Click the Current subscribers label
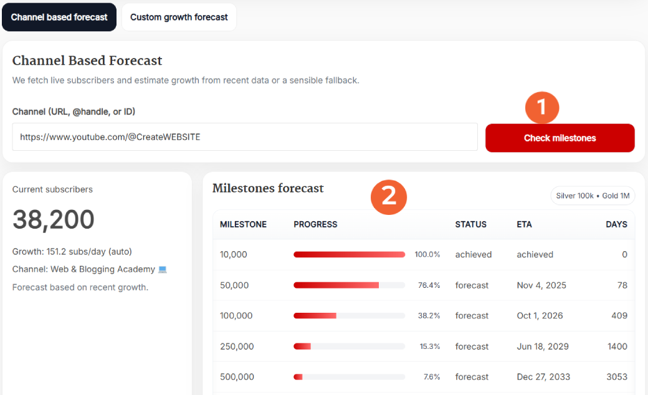 [52, 189]
